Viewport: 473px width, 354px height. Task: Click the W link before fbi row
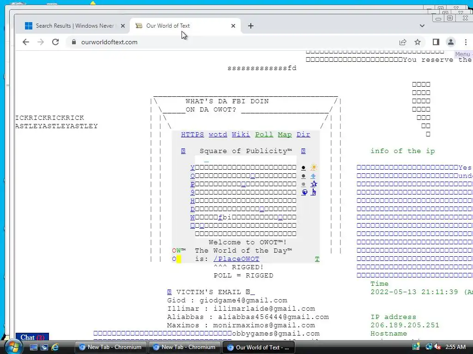click(193, 218)
